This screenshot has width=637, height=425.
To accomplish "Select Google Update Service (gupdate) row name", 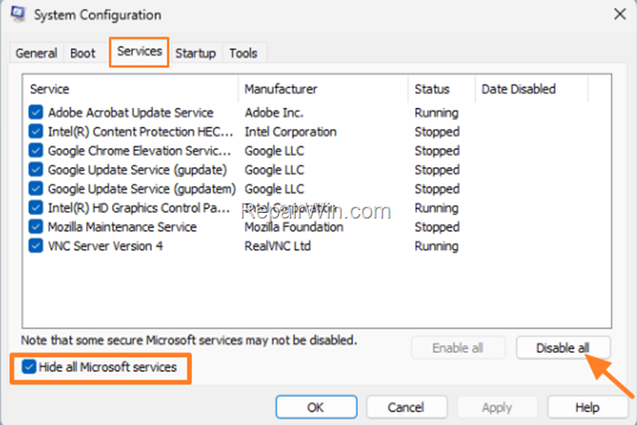I will [x=138, y=170].
